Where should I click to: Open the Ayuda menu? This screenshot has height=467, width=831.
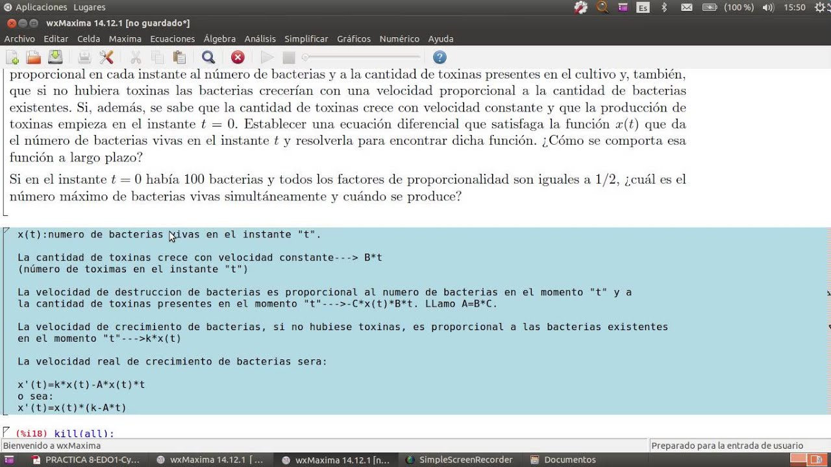pos(441,39)
